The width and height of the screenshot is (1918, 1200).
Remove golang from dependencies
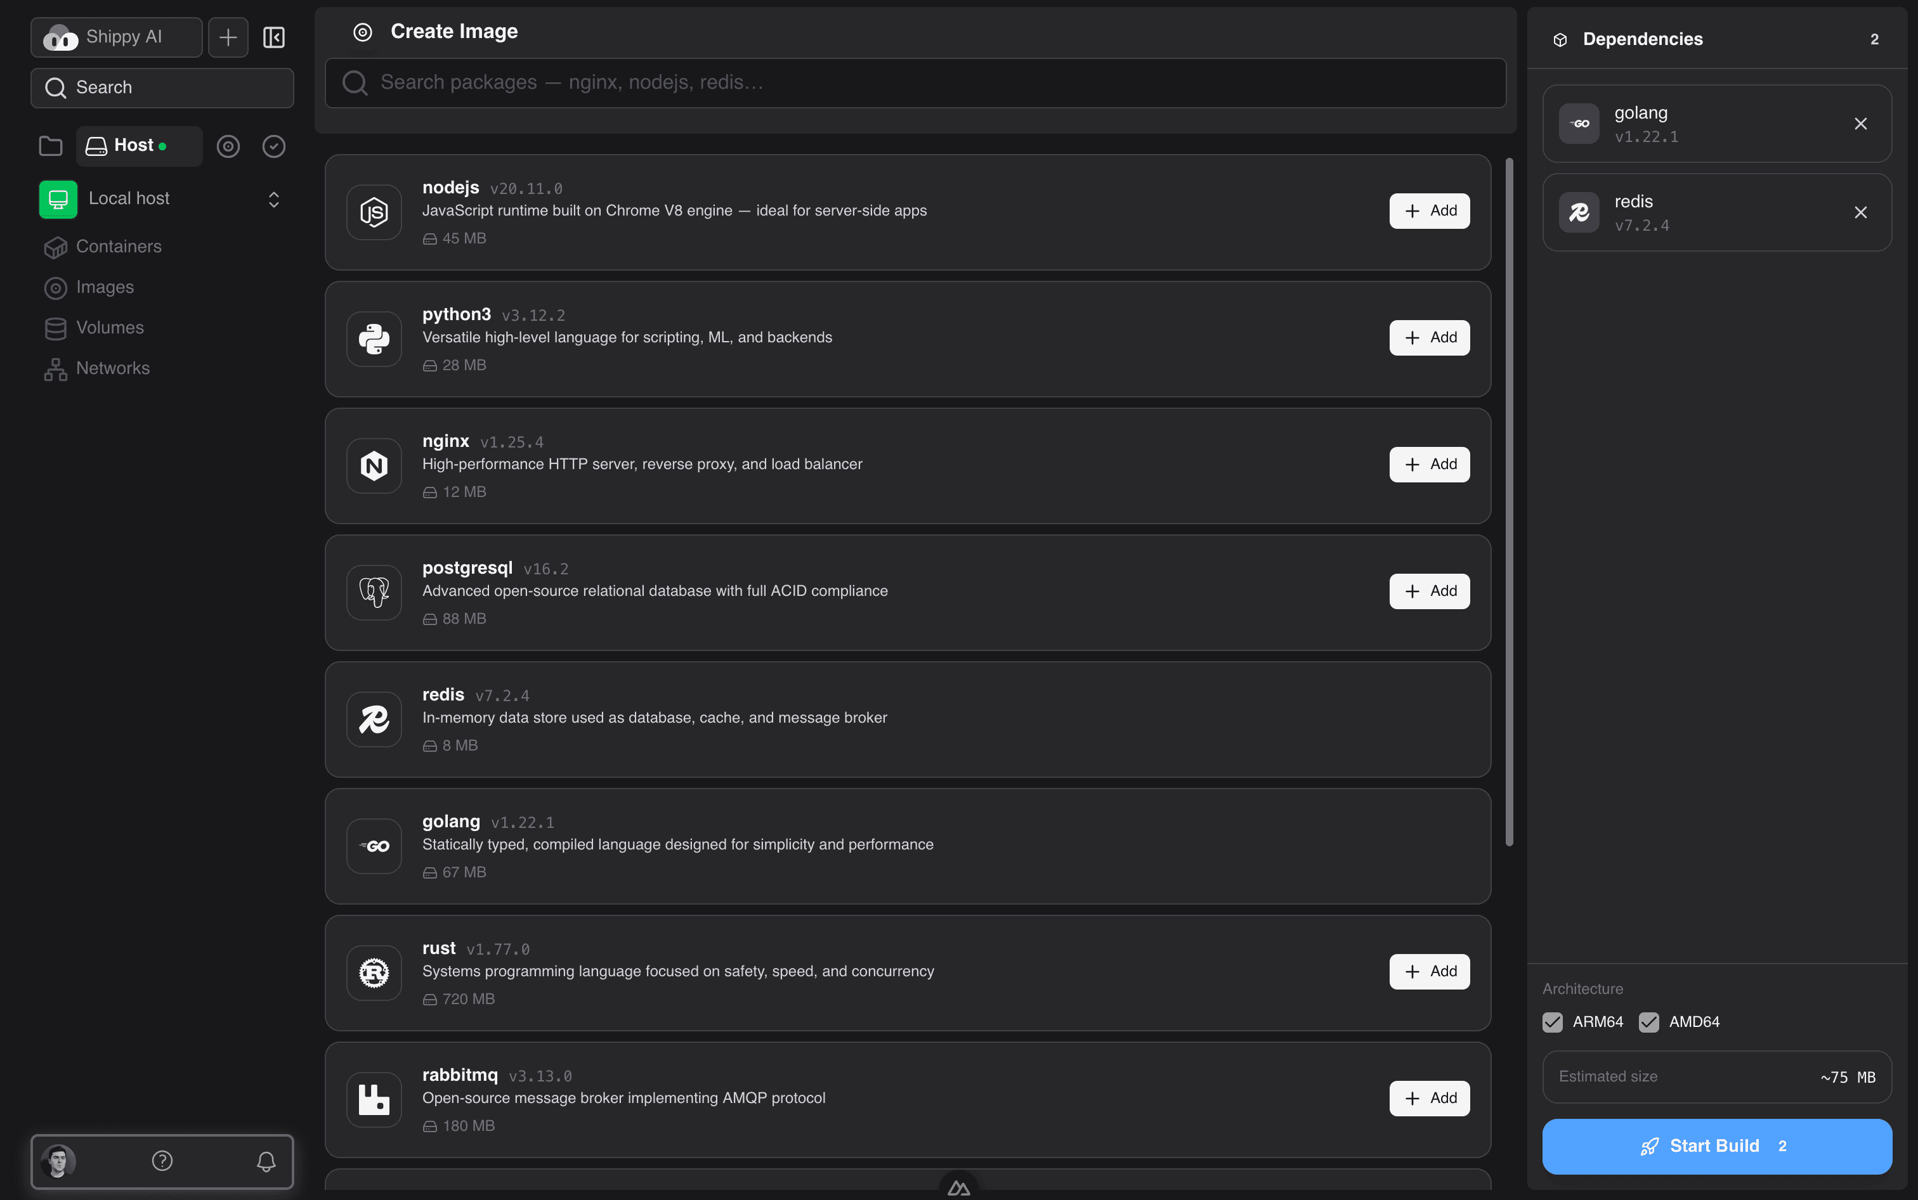click(1861, 124)
